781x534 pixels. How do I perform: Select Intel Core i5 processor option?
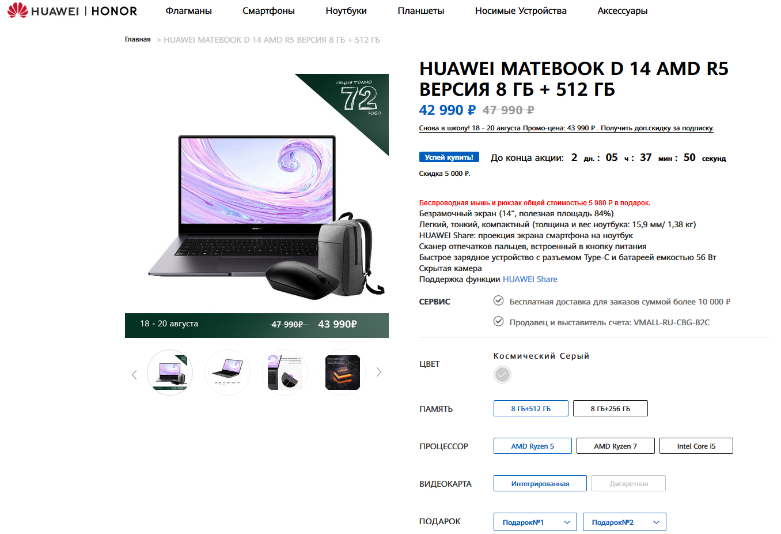pos(696,446)
